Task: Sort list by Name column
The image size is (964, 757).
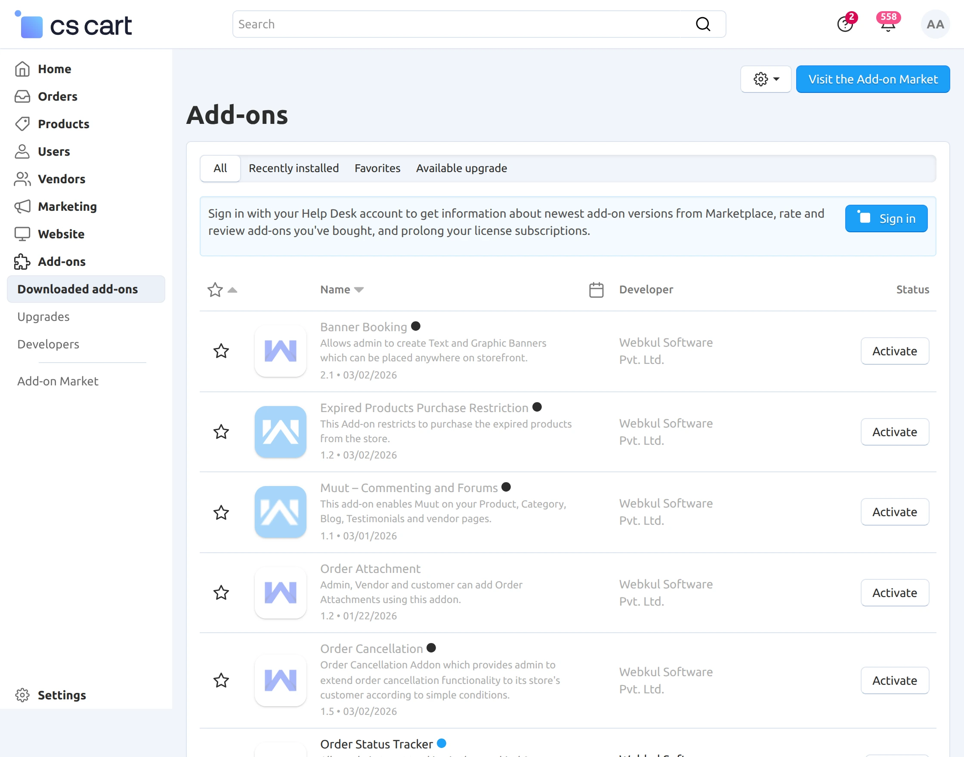Action: pos(342,290)
